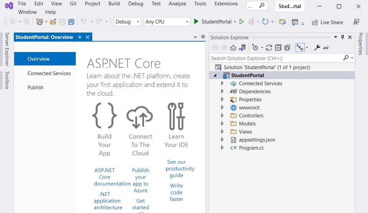Open the Write code faster link
Screen dimensions: 368x213
(x=176, y=193)
